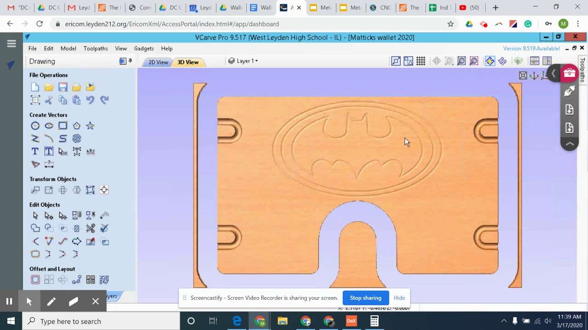Show hidden system tray icons
Viewport: 588px width, 330px height.
click(504, 321)
